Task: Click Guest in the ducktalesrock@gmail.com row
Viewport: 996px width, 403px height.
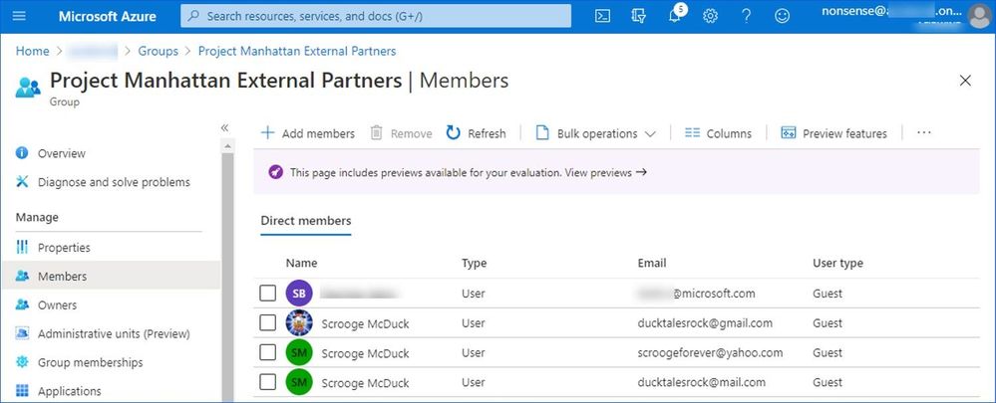Action: click(x=828, y=323)
